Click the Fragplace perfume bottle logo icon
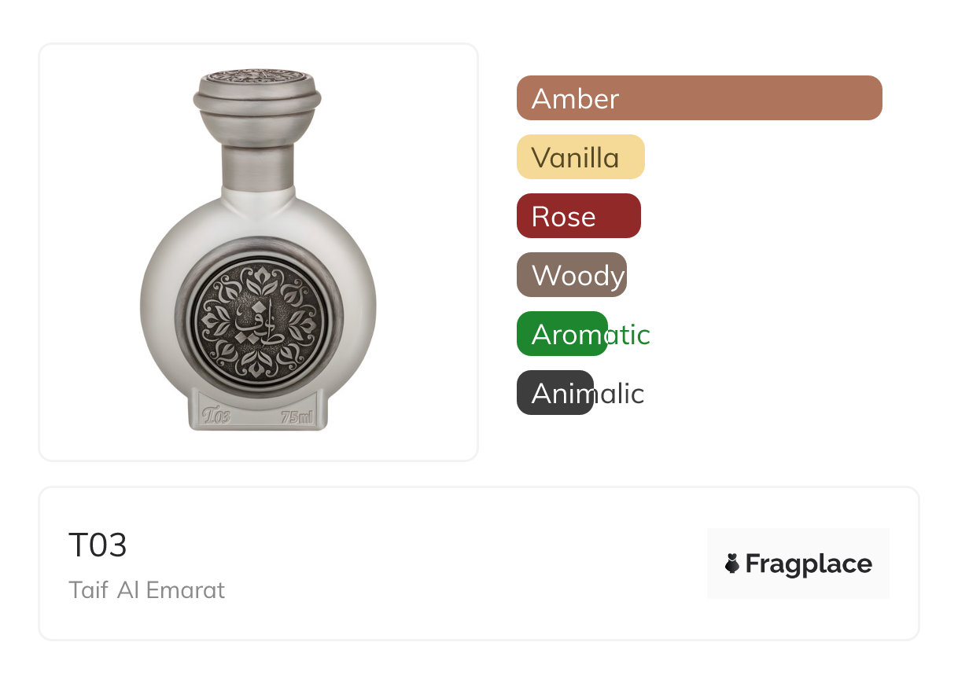958x679 pixels. pos(732,563)
